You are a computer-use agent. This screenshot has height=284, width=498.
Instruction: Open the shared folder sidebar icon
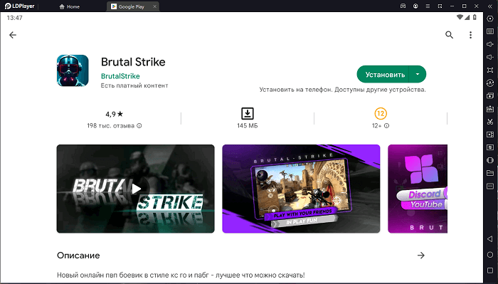tap(490, 173)
